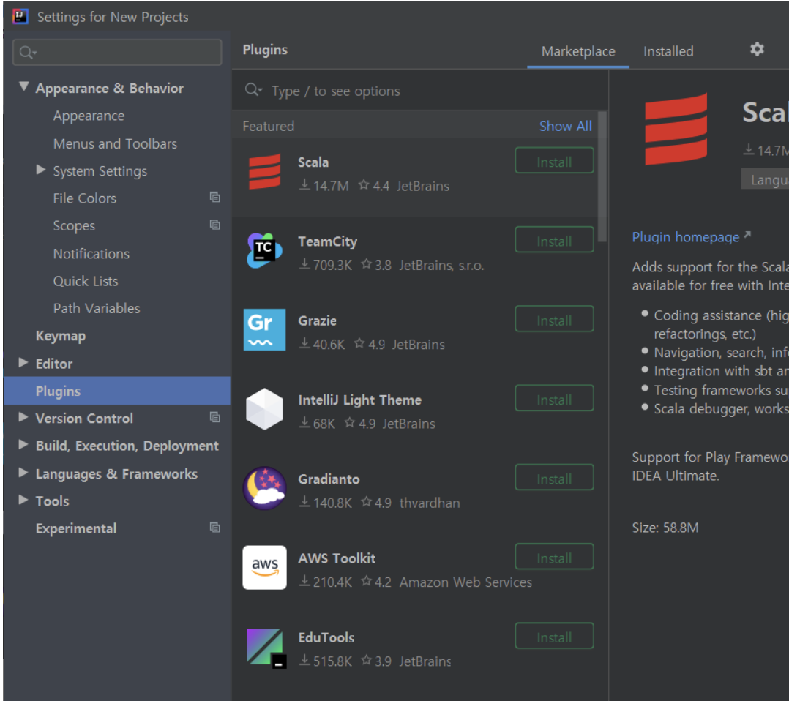This screenshot has height=701, width=789.
Task: Select the EduTools plugin name
Action: pos(326,637)
